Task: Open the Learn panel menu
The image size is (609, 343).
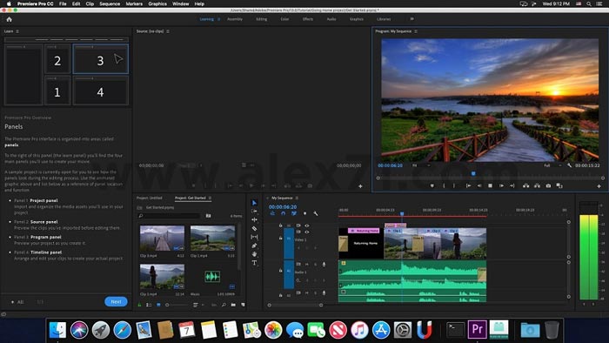Action: coord(17,31)
